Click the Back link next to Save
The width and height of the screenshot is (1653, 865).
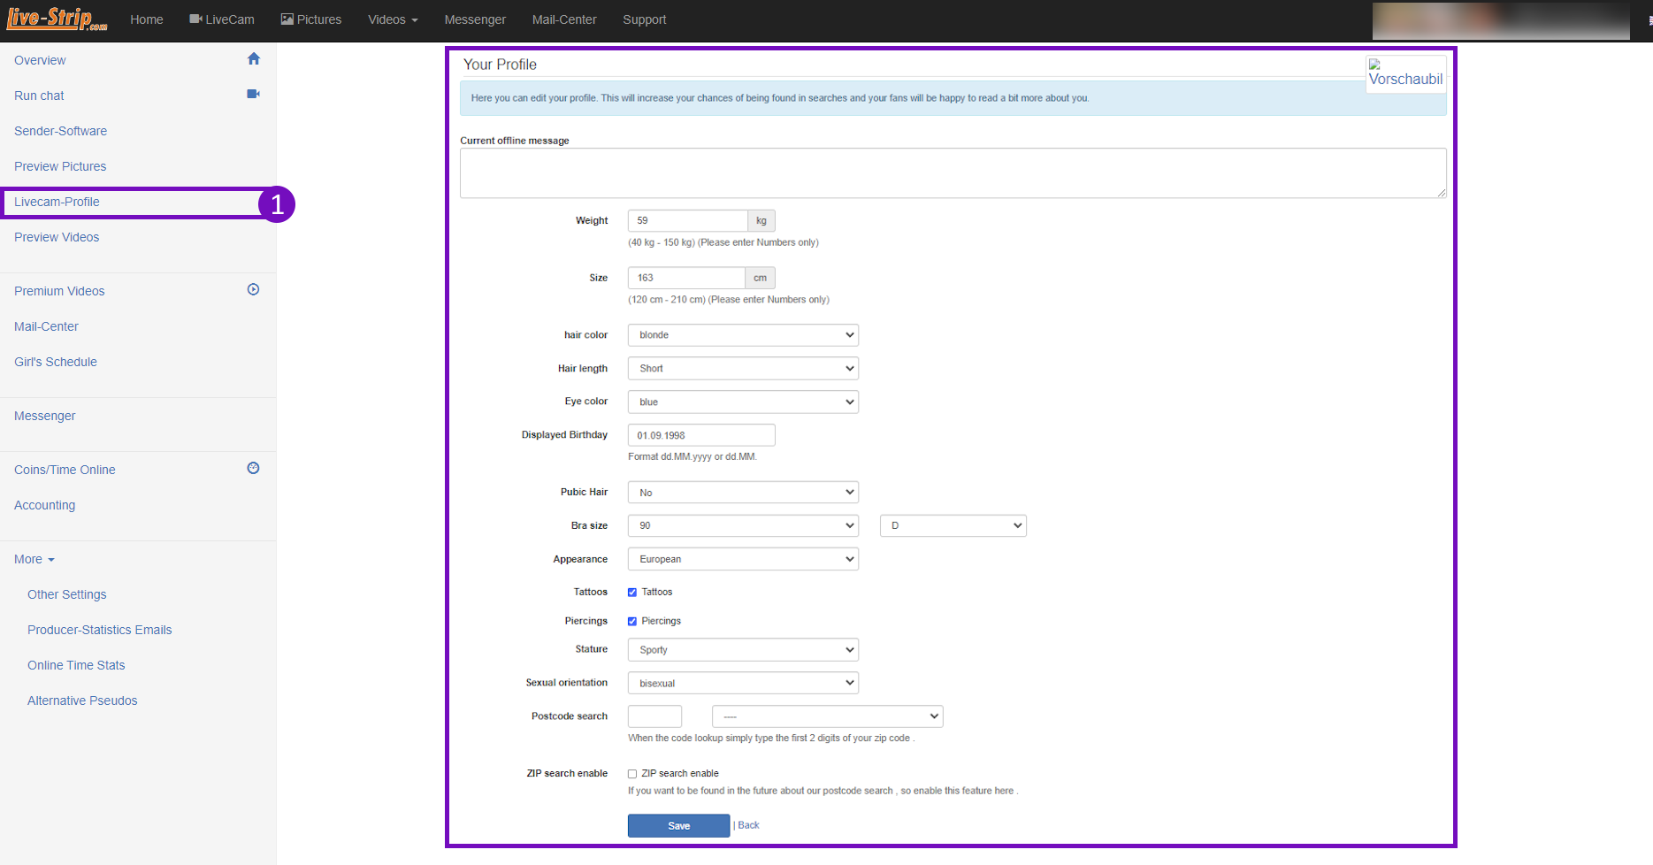point(748,825)
